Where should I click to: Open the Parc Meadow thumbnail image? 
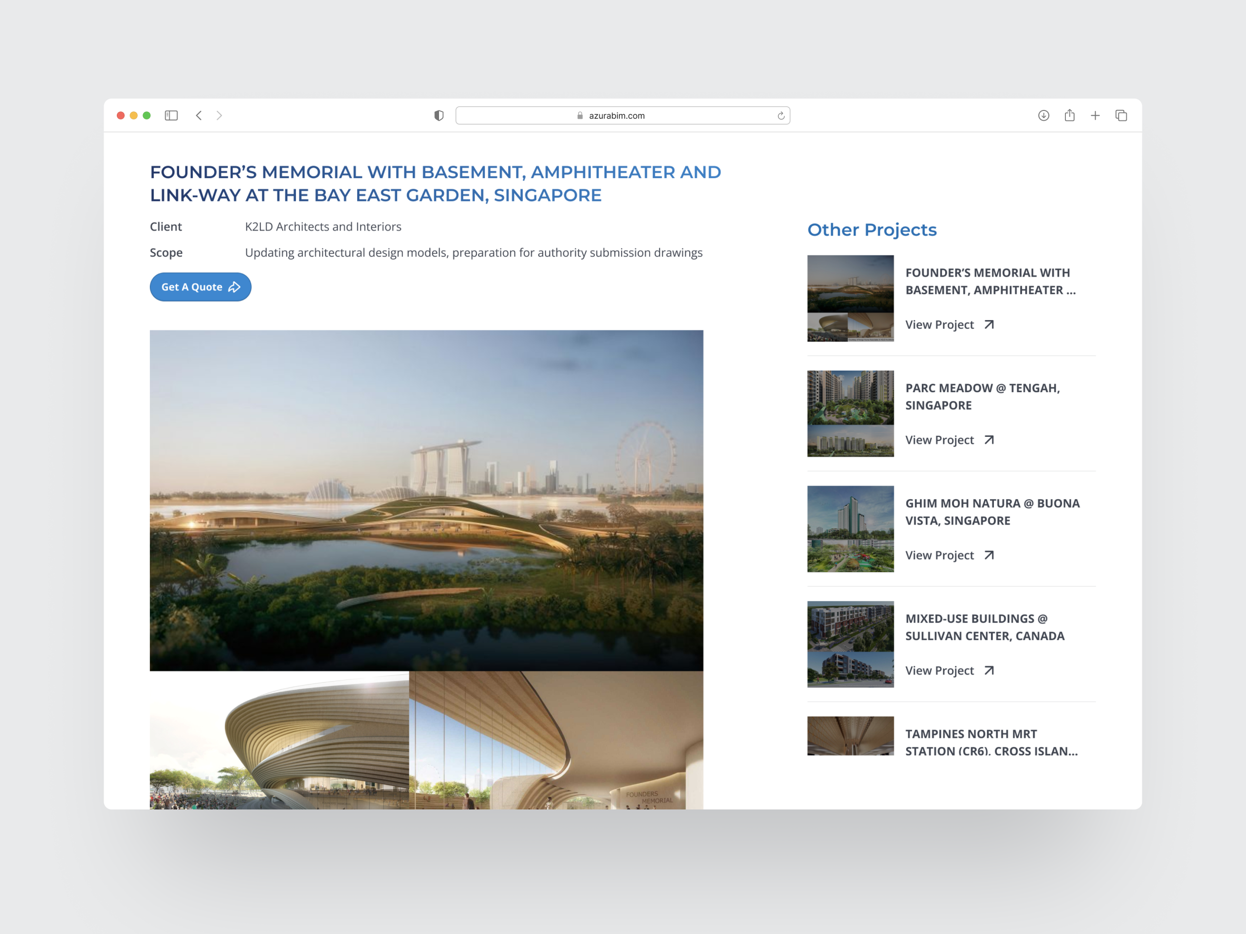coord(850,413)
